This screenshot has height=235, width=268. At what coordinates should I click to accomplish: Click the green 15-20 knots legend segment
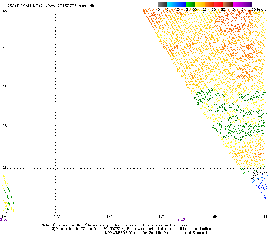pyautogui.click(x=190, y=4)
